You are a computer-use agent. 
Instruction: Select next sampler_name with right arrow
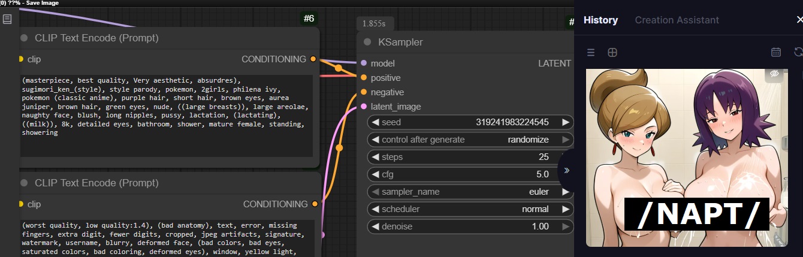565,192
